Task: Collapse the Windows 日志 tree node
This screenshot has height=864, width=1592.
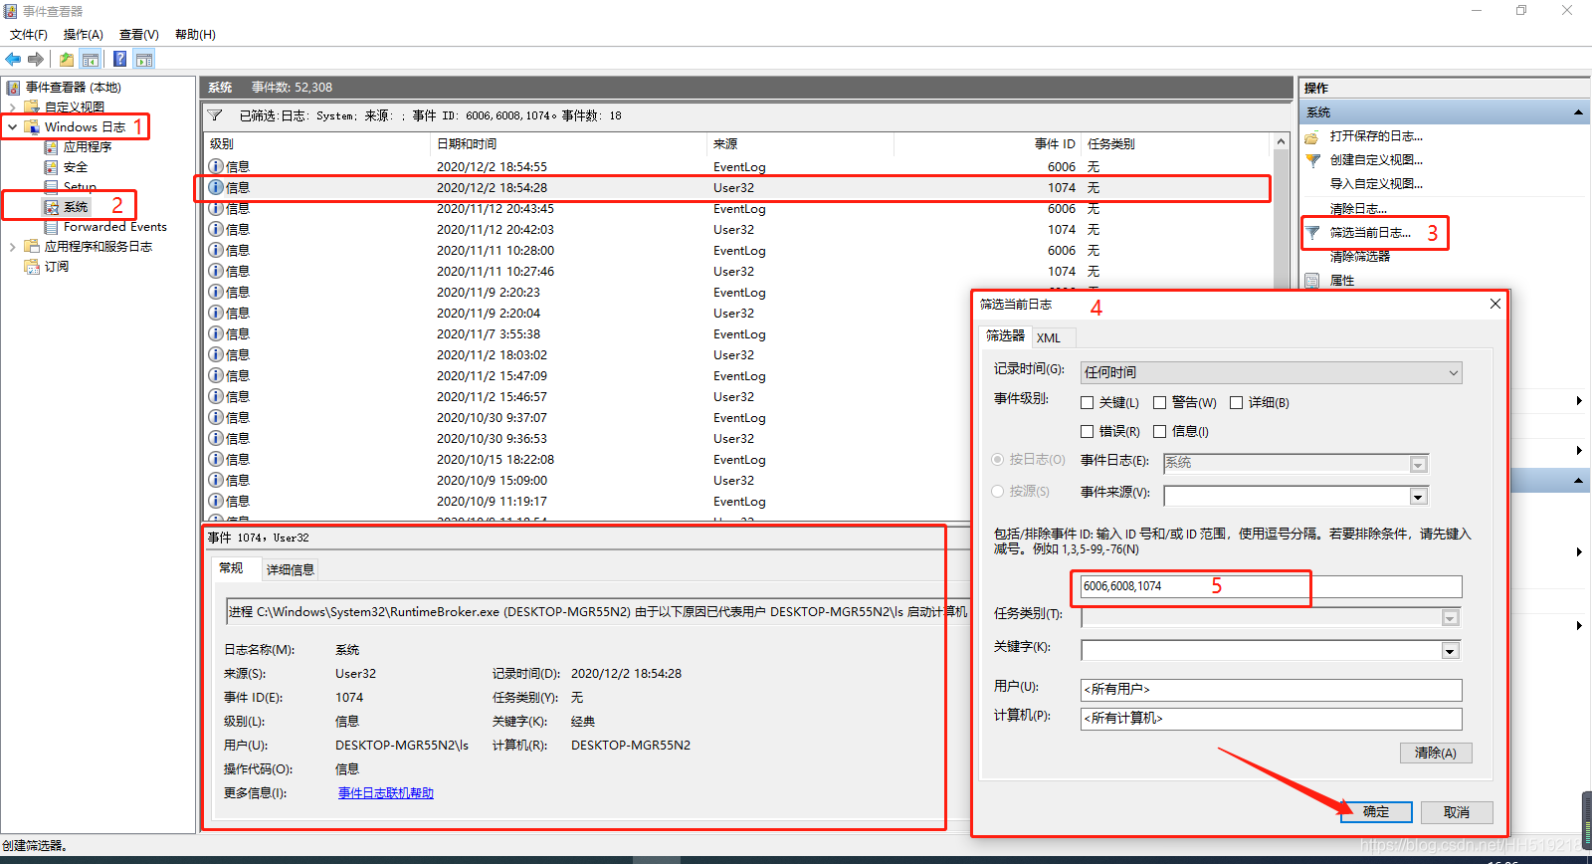Action: click(12, 126)
